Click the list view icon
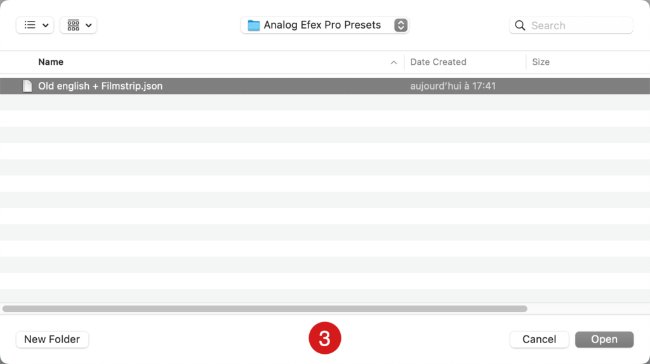650x364 pixels. pyautogui.click(x=30, y=25)
